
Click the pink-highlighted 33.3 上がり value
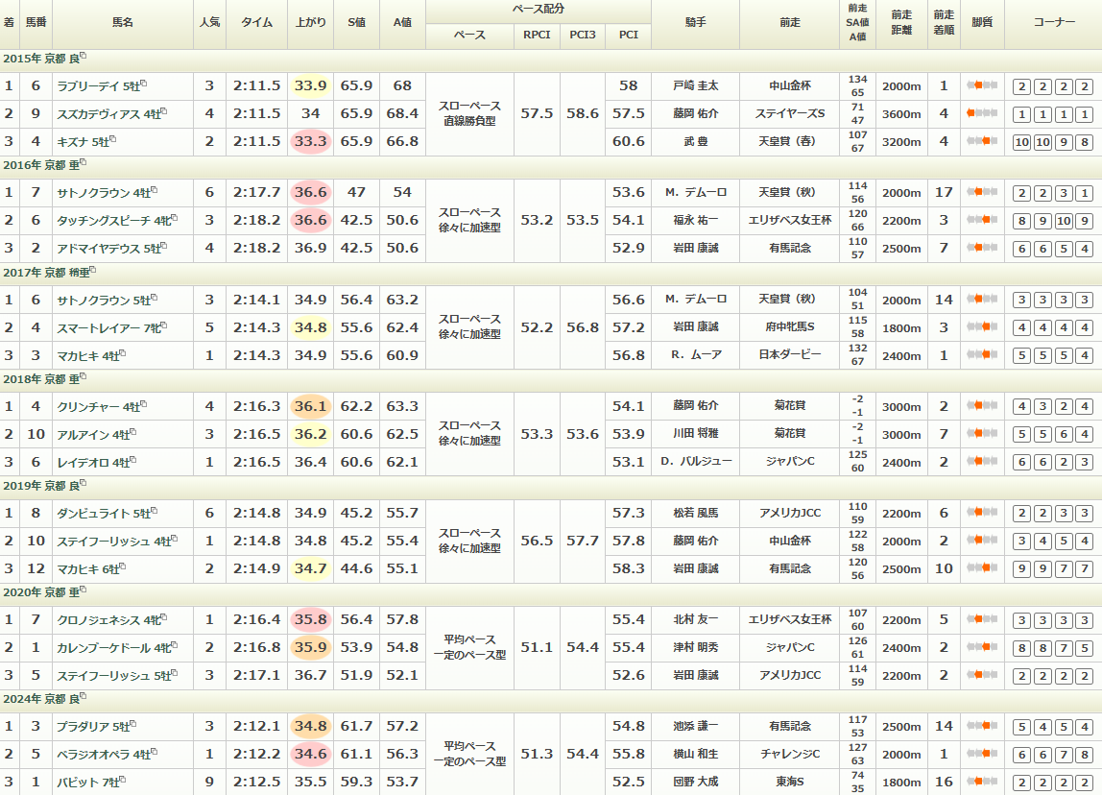pos(310,142)
